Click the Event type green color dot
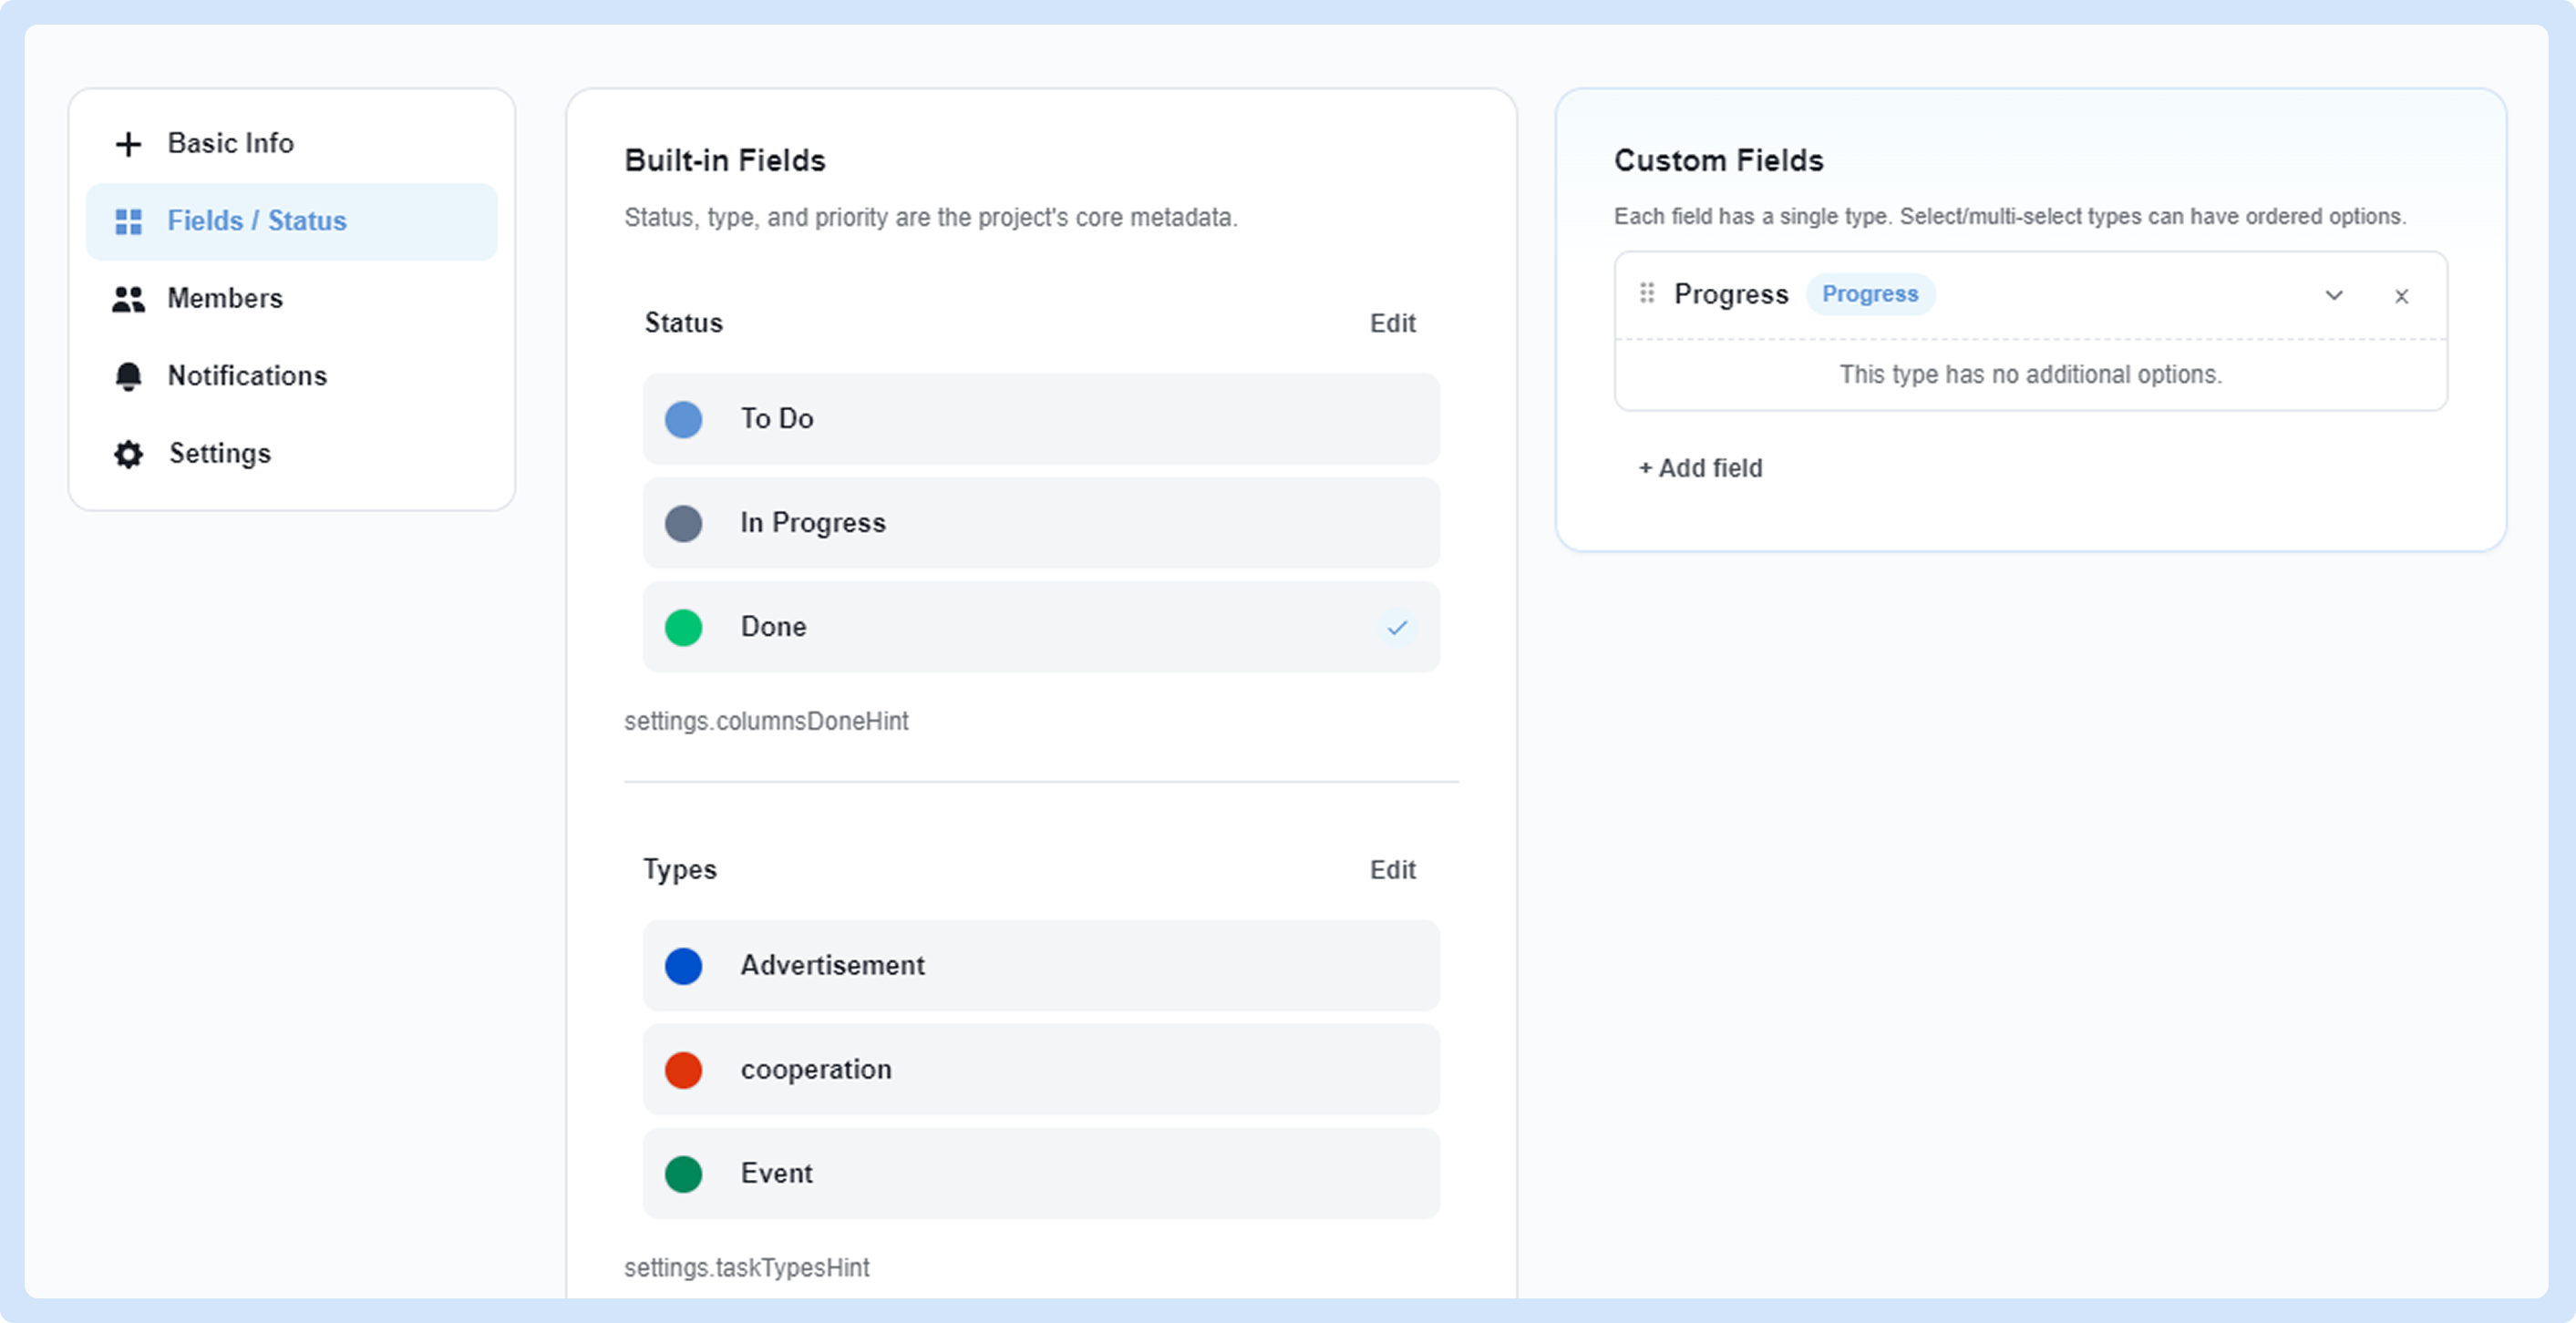 684,1174
